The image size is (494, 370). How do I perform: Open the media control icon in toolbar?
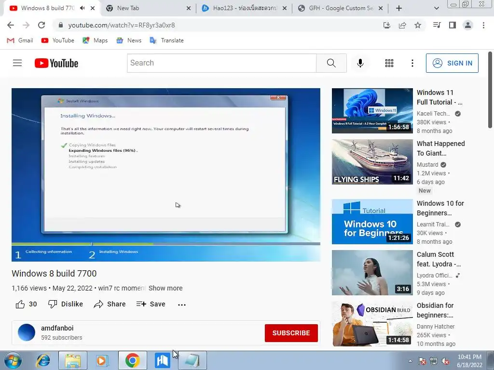click(437, 25)
